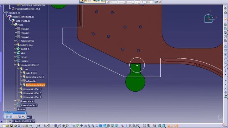Select the yz plane tree item

tap(25, 33)
